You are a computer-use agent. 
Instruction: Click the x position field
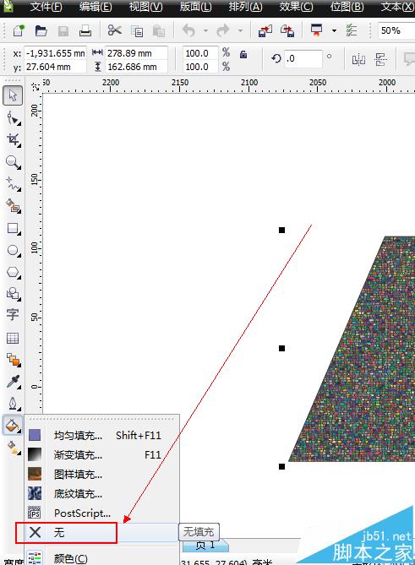[55, 53]
